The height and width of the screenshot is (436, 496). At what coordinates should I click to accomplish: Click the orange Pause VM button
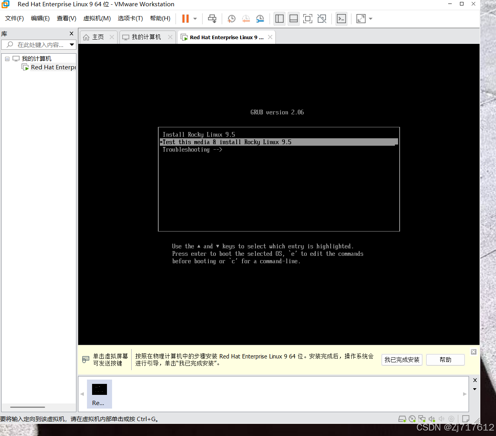point(185,18)
